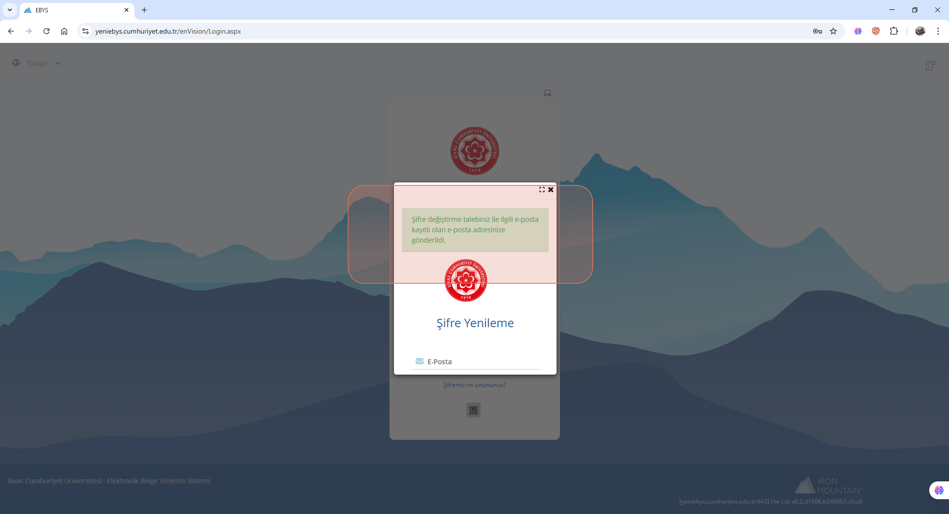Reload the EBYS page

[46, 31]
